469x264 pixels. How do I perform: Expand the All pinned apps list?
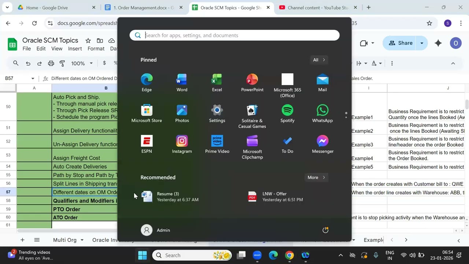pos(319,60)
